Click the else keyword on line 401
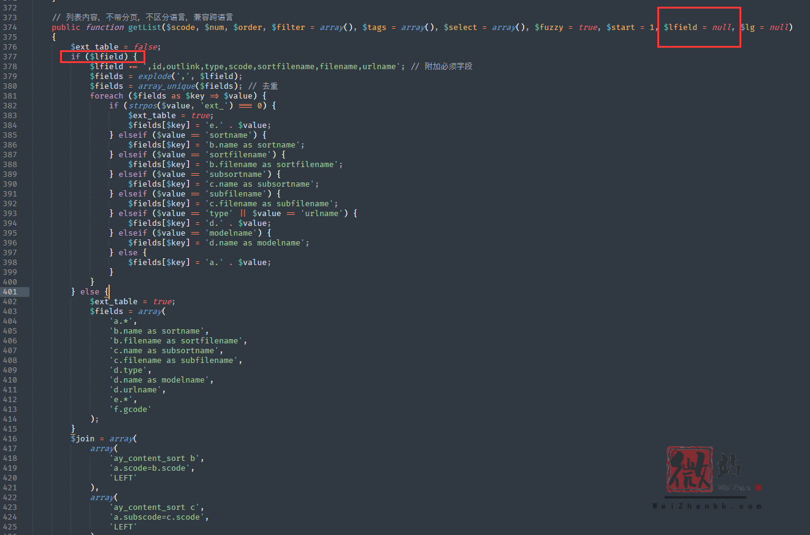Screen dimensions: 810x535 coord(90,292)
